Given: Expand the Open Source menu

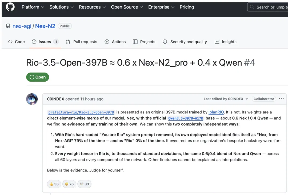Looking at the screenshot, I should click(x=127, y=7).
